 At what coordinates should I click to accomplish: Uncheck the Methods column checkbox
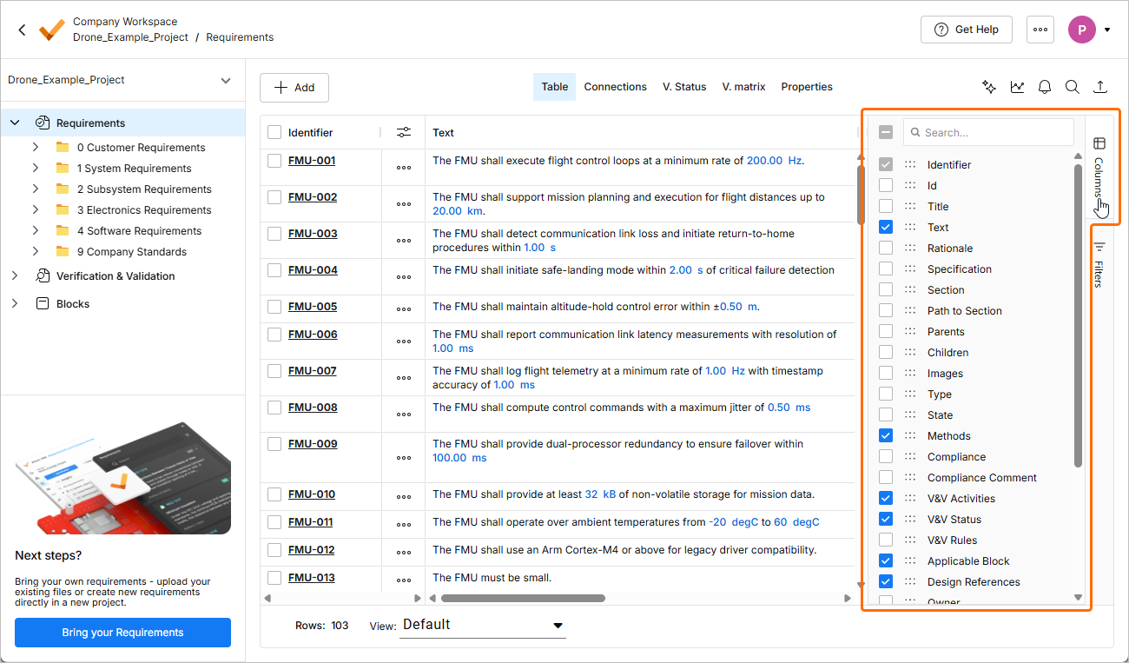pos(886,436)
